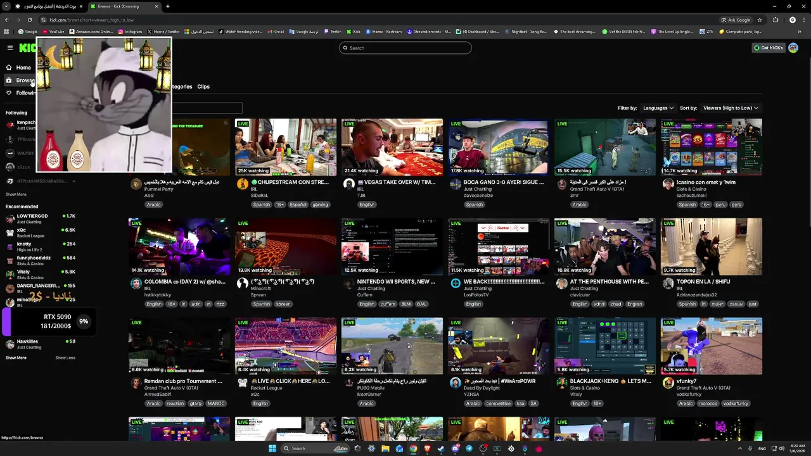Open BOCA GANO 3-0 stream thumbnail
811x456 pixels.
tap(499, 147)
